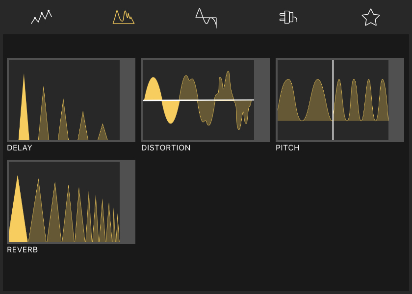
Task: Tap the gray strip beside Distortion preview
Action: (x=261, y=100)
